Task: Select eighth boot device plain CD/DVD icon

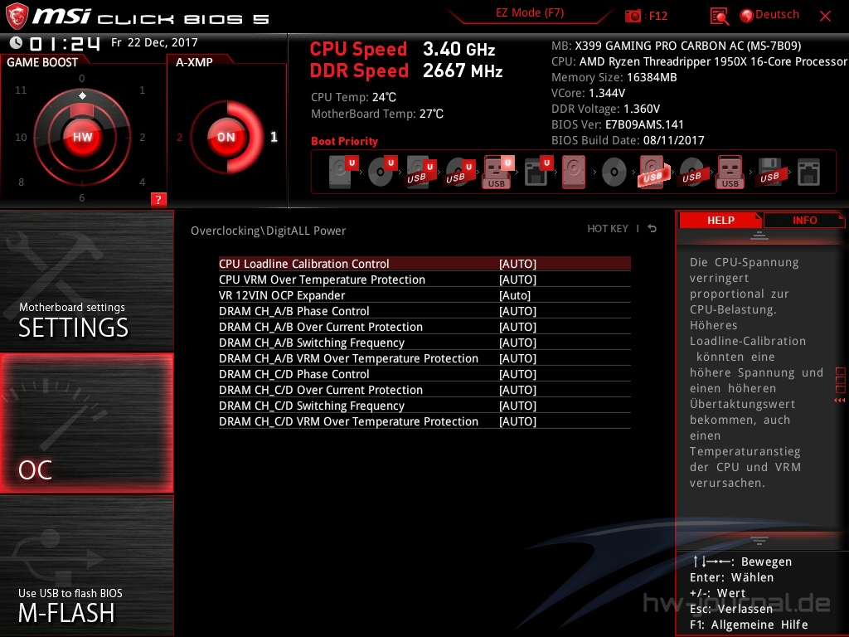Action: (x=614, y=172)
